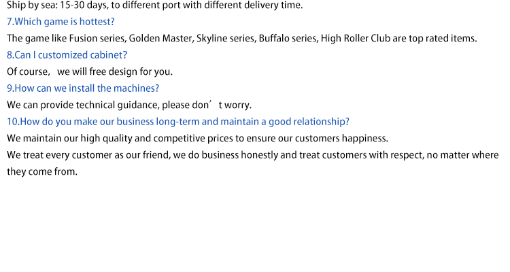Click the question "7.Which game is hottest?"
Screen dimensions: 510x272
point(61,22)
